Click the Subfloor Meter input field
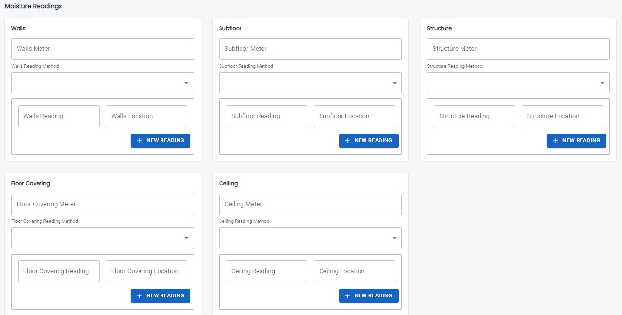The height and width of the screenshot is (315, 622). click(x=310, y=49)
